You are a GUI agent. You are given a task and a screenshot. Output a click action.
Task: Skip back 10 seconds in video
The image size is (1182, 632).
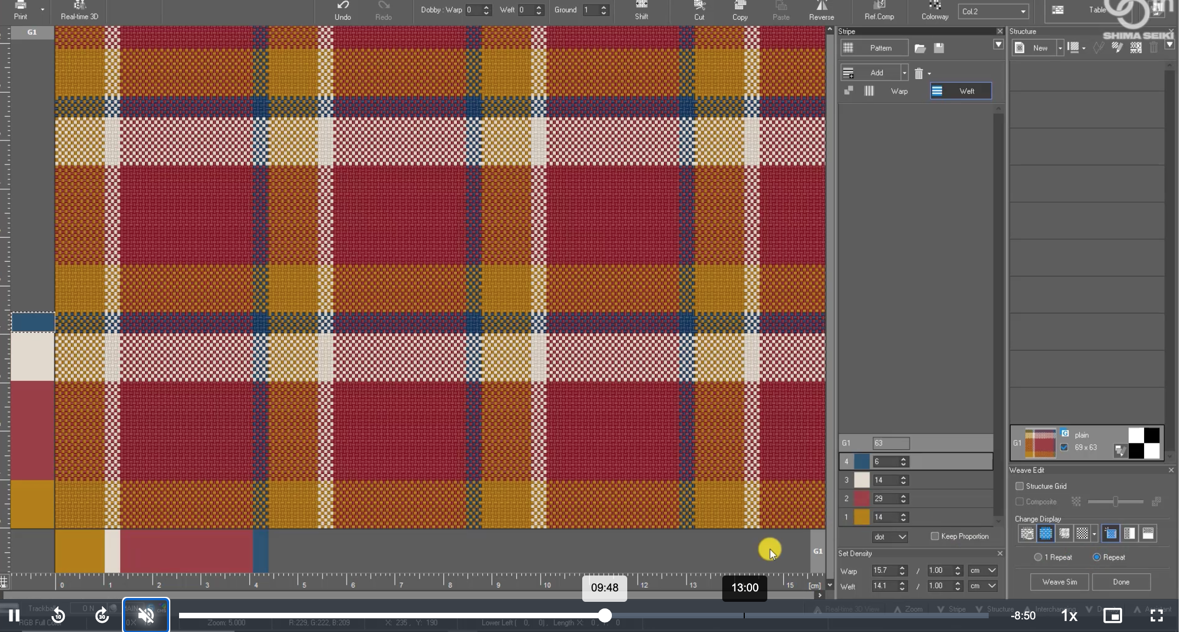(x=58, y=616)
